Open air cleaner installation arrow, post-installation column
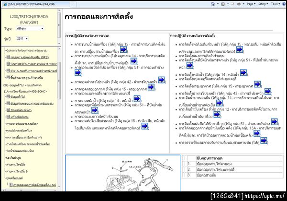Image resolution: width=287 pixels, height=201 pixels. pos(257,84)
